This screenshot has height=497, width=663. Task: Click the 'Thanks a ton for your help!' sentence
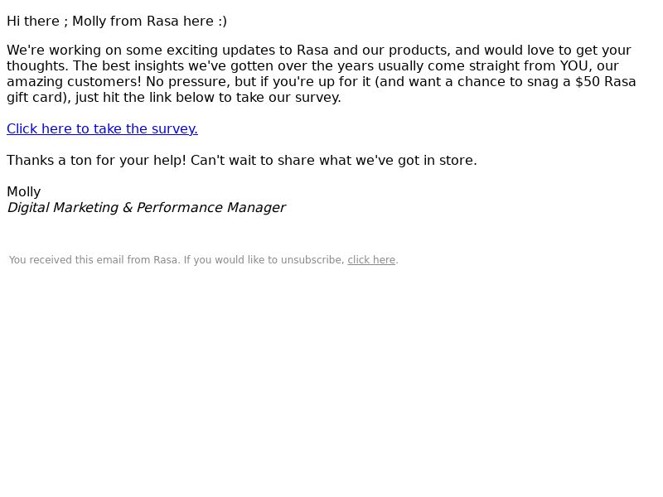tap(96, 161)
